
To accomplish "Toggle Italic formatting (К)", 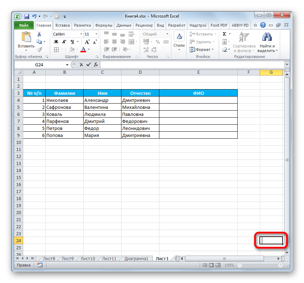I will point(64,42).
